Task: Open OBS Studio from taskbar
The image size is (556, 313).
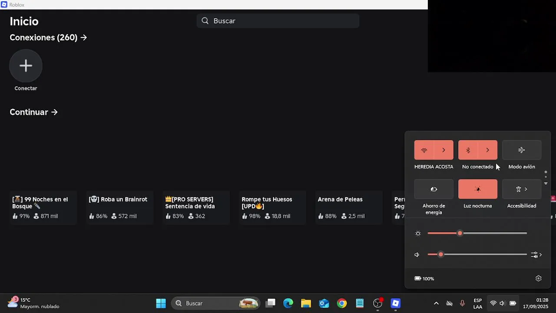Action: click(378, 303)
